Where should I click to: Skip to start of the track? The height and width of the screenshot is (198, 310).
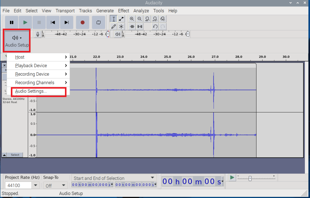click(x=53, y=23)
